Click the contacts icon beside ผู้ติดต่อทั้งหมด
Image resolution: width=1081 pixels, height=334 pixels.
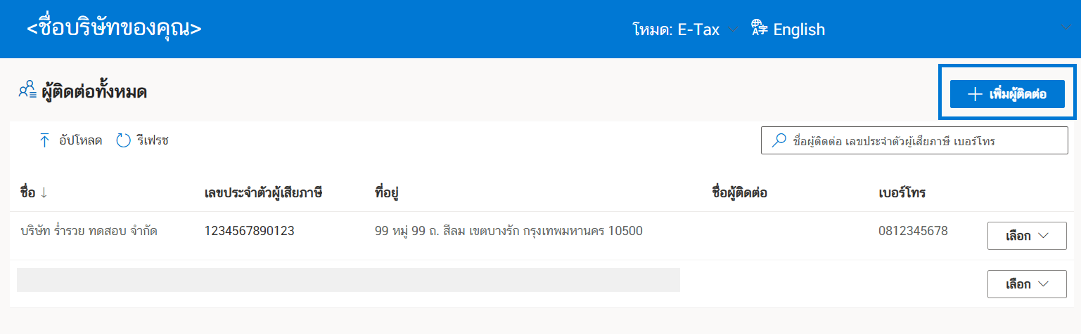pos(27,91)
